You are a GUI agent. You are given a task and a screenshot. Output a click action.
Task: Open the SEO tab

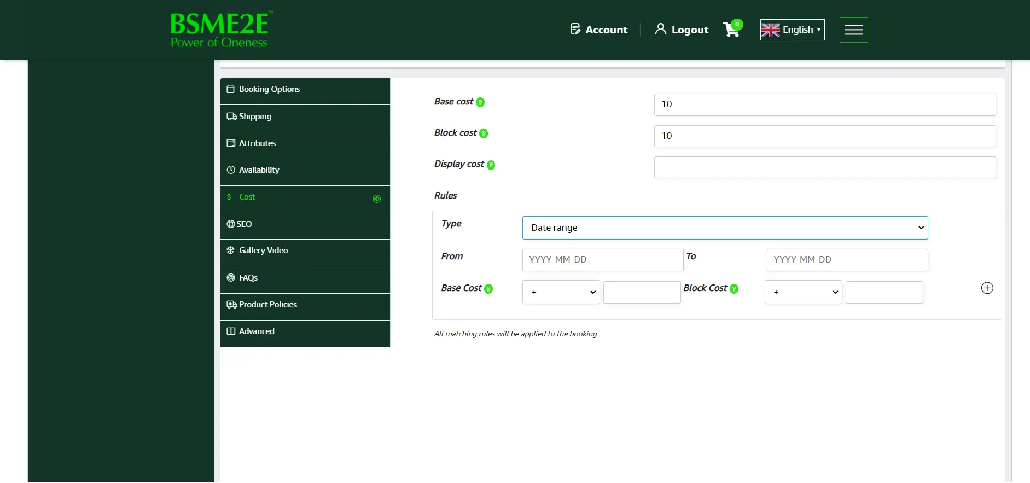[x=305, y=226]
